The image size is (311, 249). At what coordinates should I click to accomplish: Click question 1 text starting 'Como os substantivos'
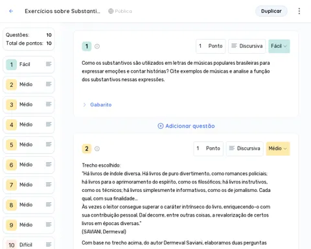176,71
